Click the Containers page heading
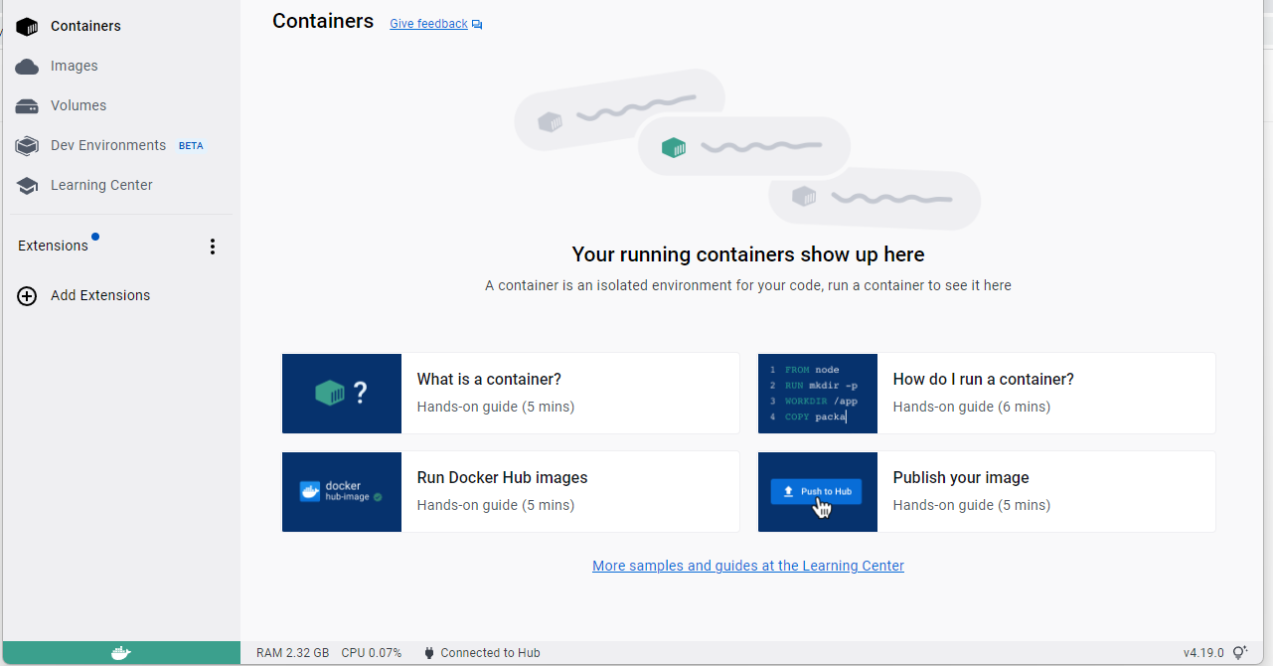The height and width of the screenshot is (666, 1273). (x=323, y=21)
